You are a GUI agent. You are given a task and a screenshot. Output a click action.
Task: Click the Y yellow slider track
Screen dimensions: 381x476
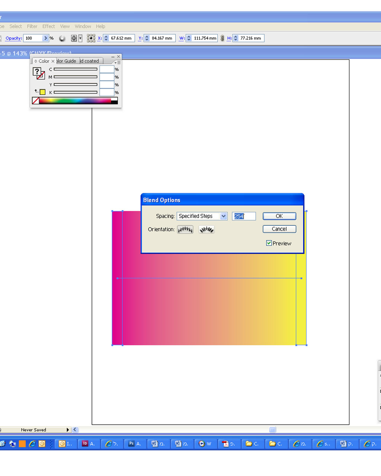[x=76, y=84]
